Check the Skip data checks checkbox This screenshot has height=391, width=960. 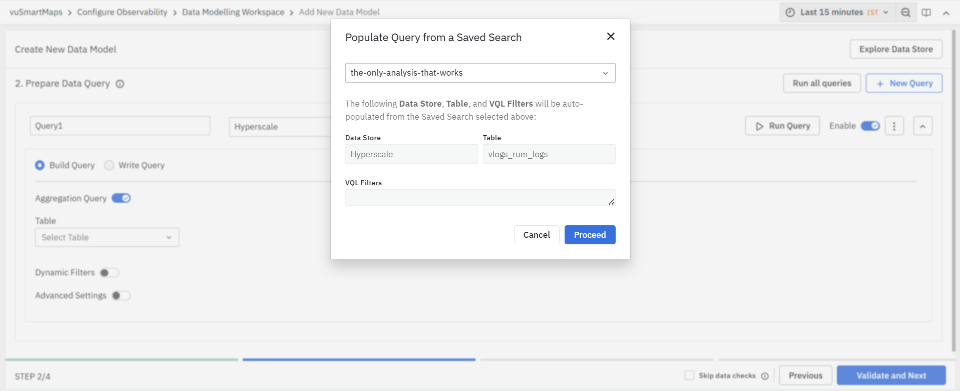point(689,375)
